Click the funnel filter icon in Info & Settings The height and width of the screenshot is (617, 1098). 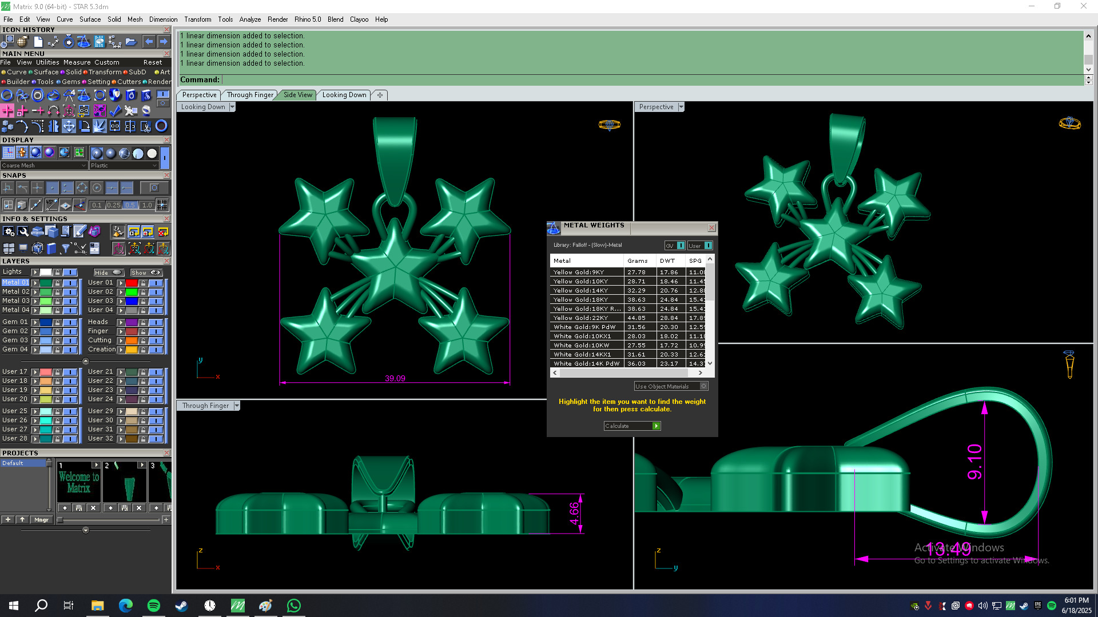click(x=65, y=249)
